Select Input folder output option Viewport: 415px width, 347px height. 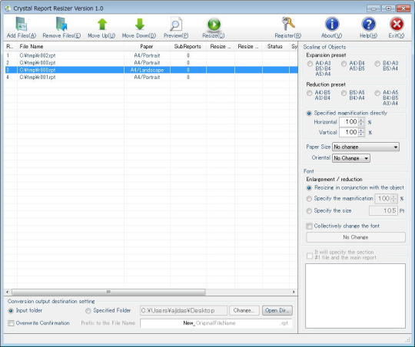(11, 311)
